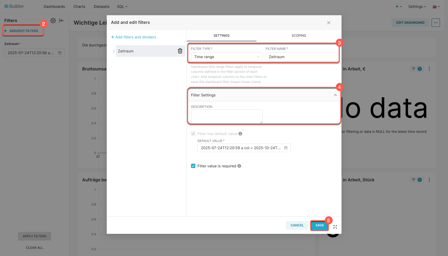This screenshot has width=448, height=256.
Task: Collapse the Filters sidebar panel
Action: click(x=62, y=21)
